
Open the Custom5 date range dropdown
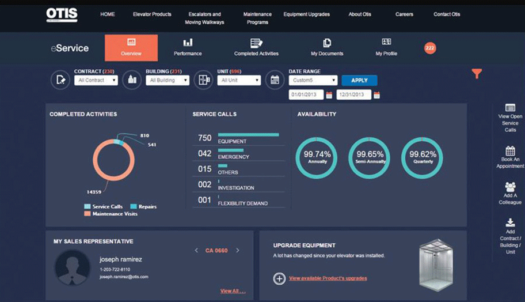click(x=313, y=81)
